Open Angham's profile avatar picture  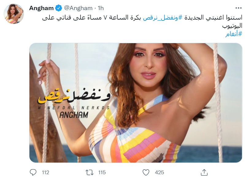[14, 14]
